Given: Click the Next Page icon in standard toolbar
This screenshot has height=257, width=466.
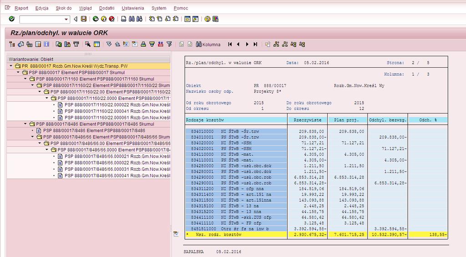Looking at the screenshot, I should tap(167, 19).
